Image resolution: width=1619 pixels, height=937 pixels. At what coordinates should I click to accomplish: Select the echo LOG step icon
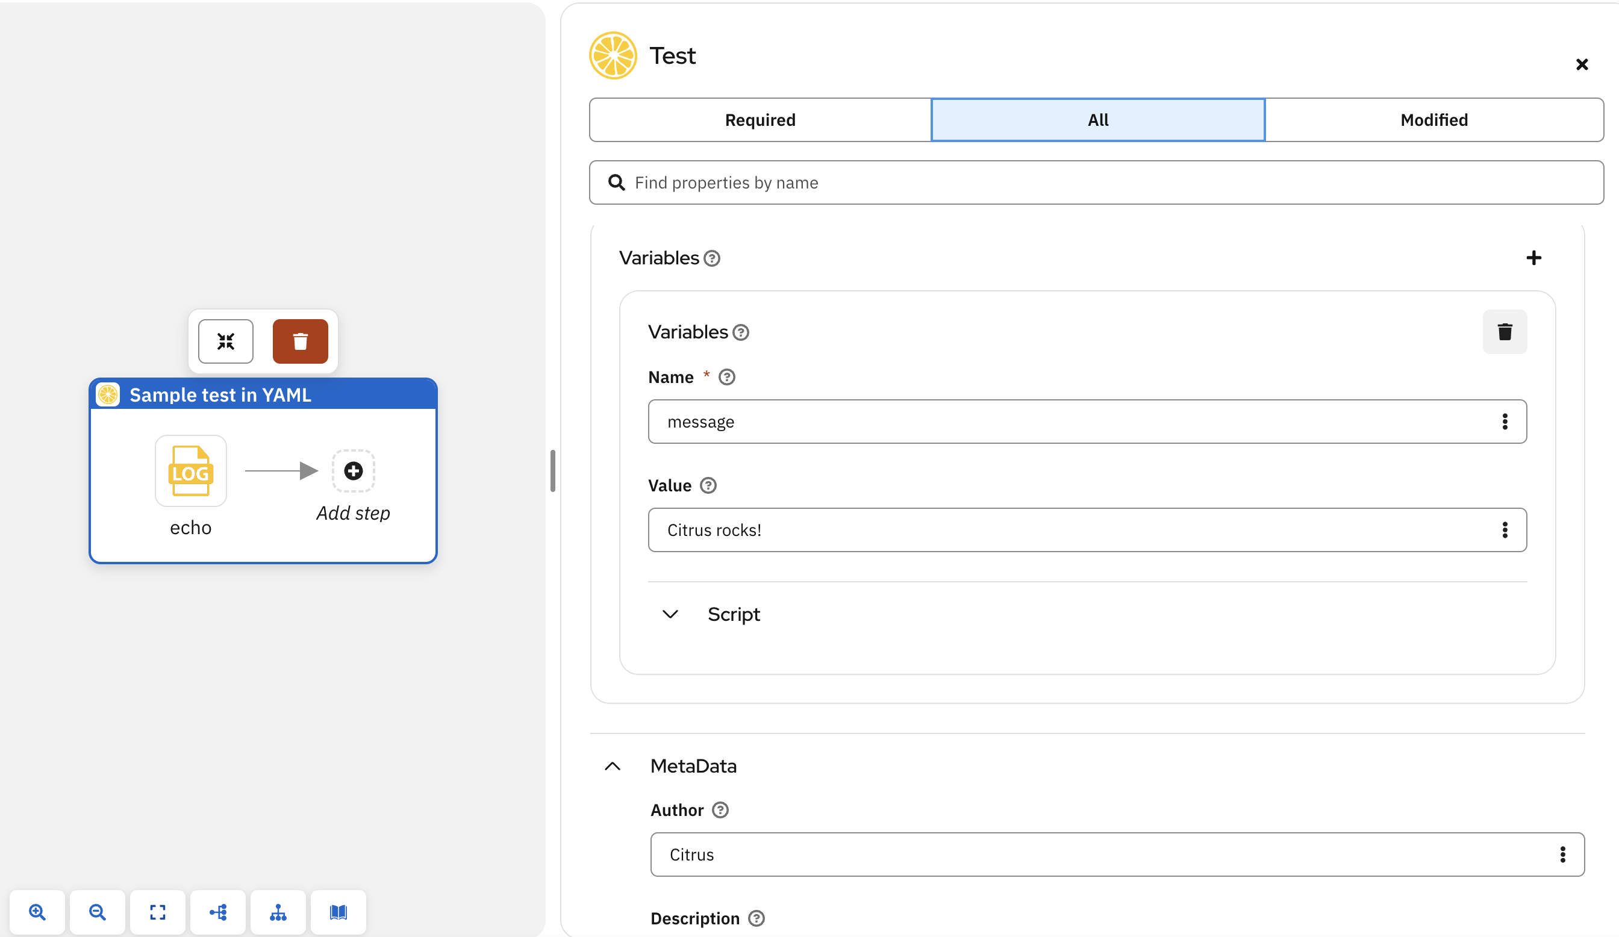191,471
